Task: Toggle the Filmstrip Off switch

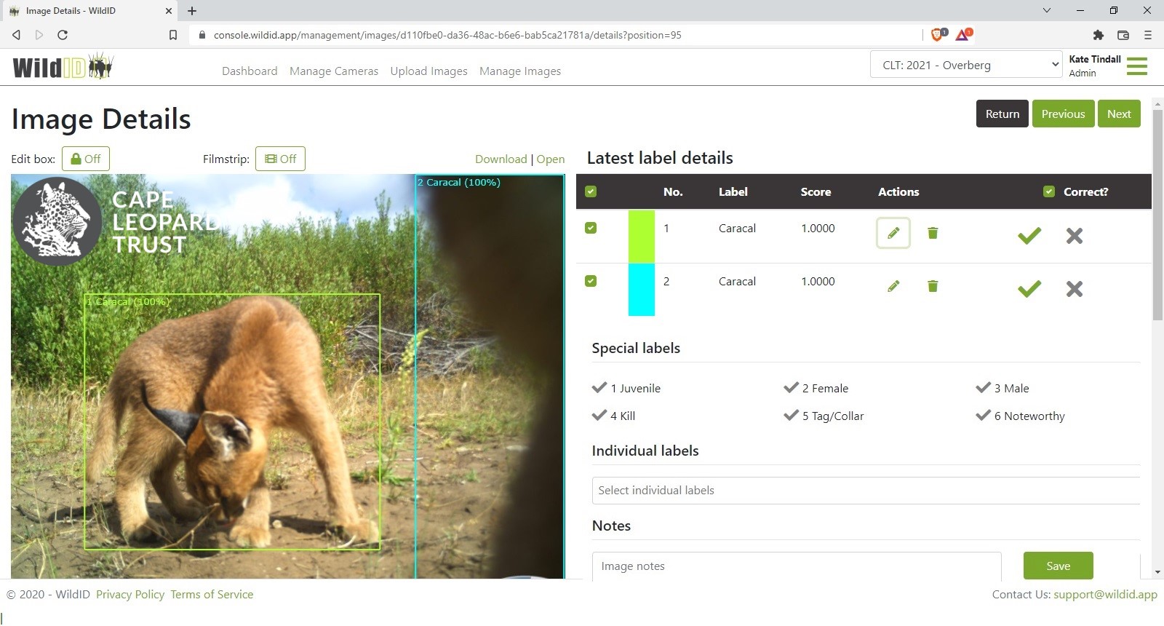Action: coord(280,159)
